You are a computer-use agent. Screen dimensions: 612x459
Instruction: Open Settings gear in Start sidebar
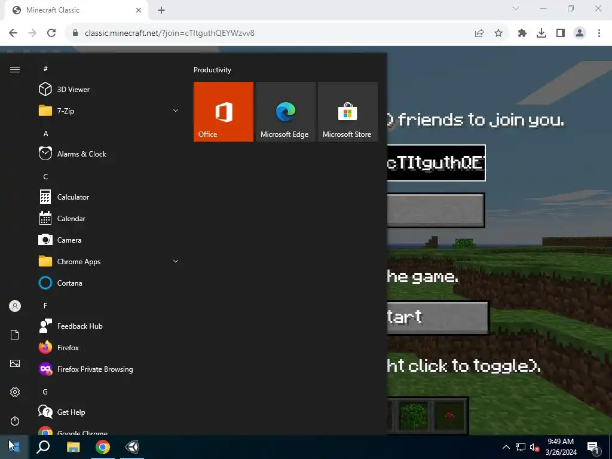(15, 392)
